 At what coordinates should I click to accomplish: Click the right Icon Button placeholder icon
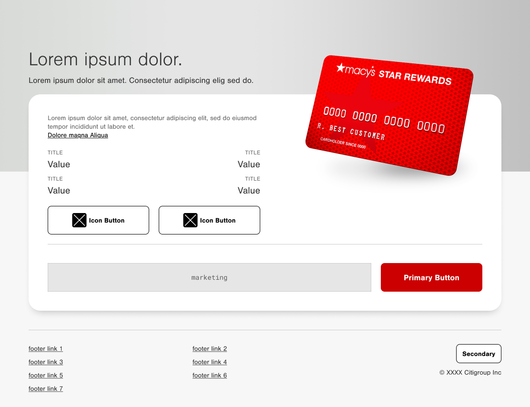tap(190, 220)
